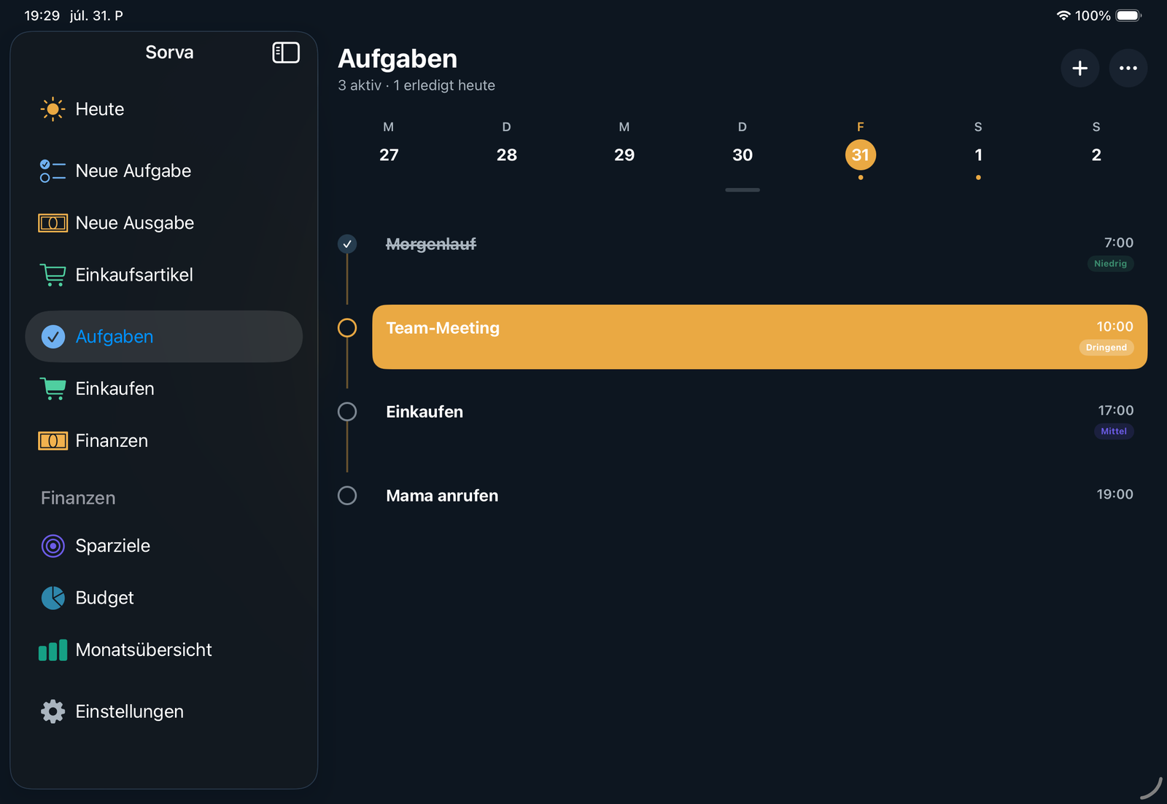
Task: Open Budget via the pie chart icon
Action: (x=53, y=598)
